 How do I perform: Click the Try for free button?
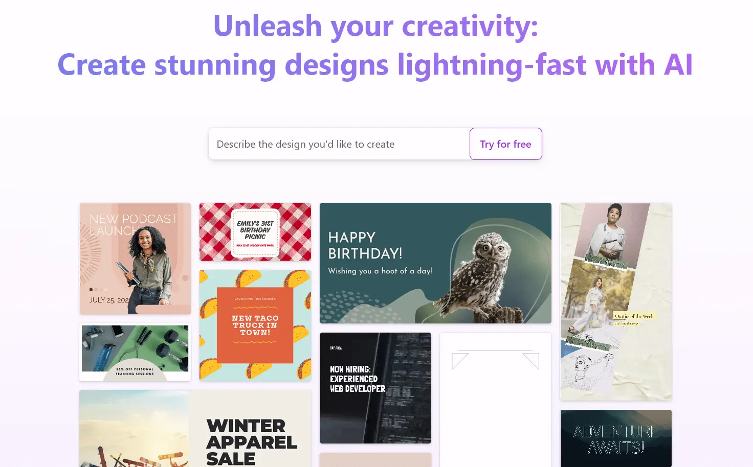click(505, 144)
